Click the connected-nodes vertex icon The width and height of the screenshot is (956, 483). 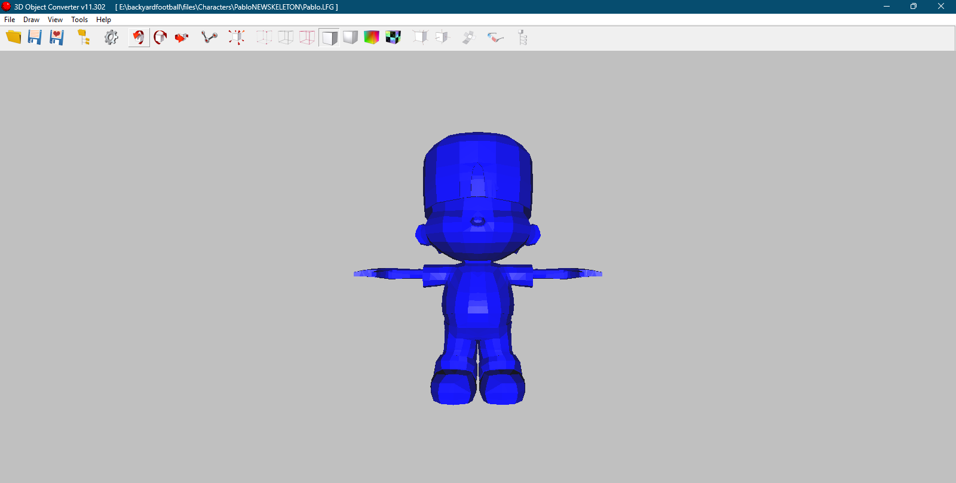click(x=209, y=38)
